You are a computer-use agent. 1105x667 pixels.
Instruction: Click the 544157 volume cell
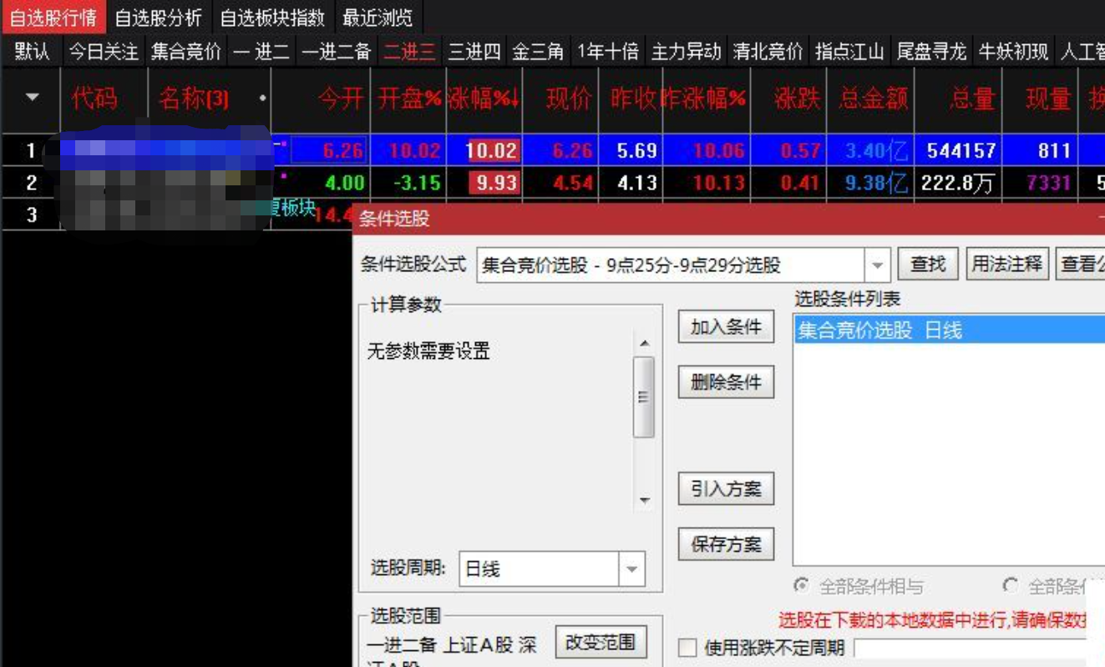(x=961, y=151)
